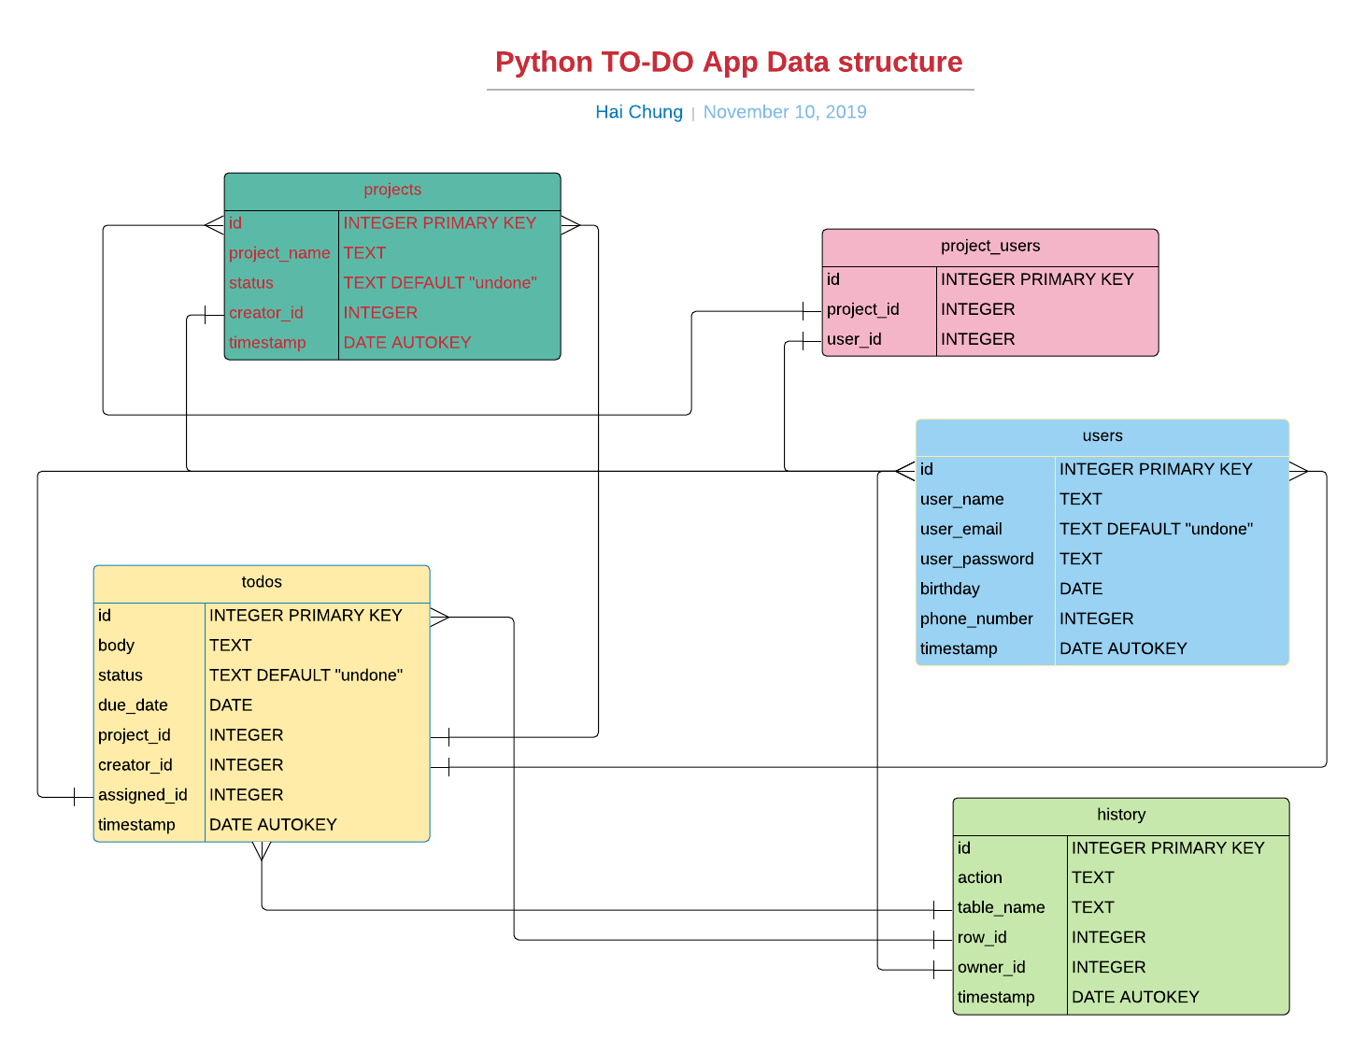Select the projects table header
The height and width of the screenshot is (1052, 1365).
click(392, 190)
